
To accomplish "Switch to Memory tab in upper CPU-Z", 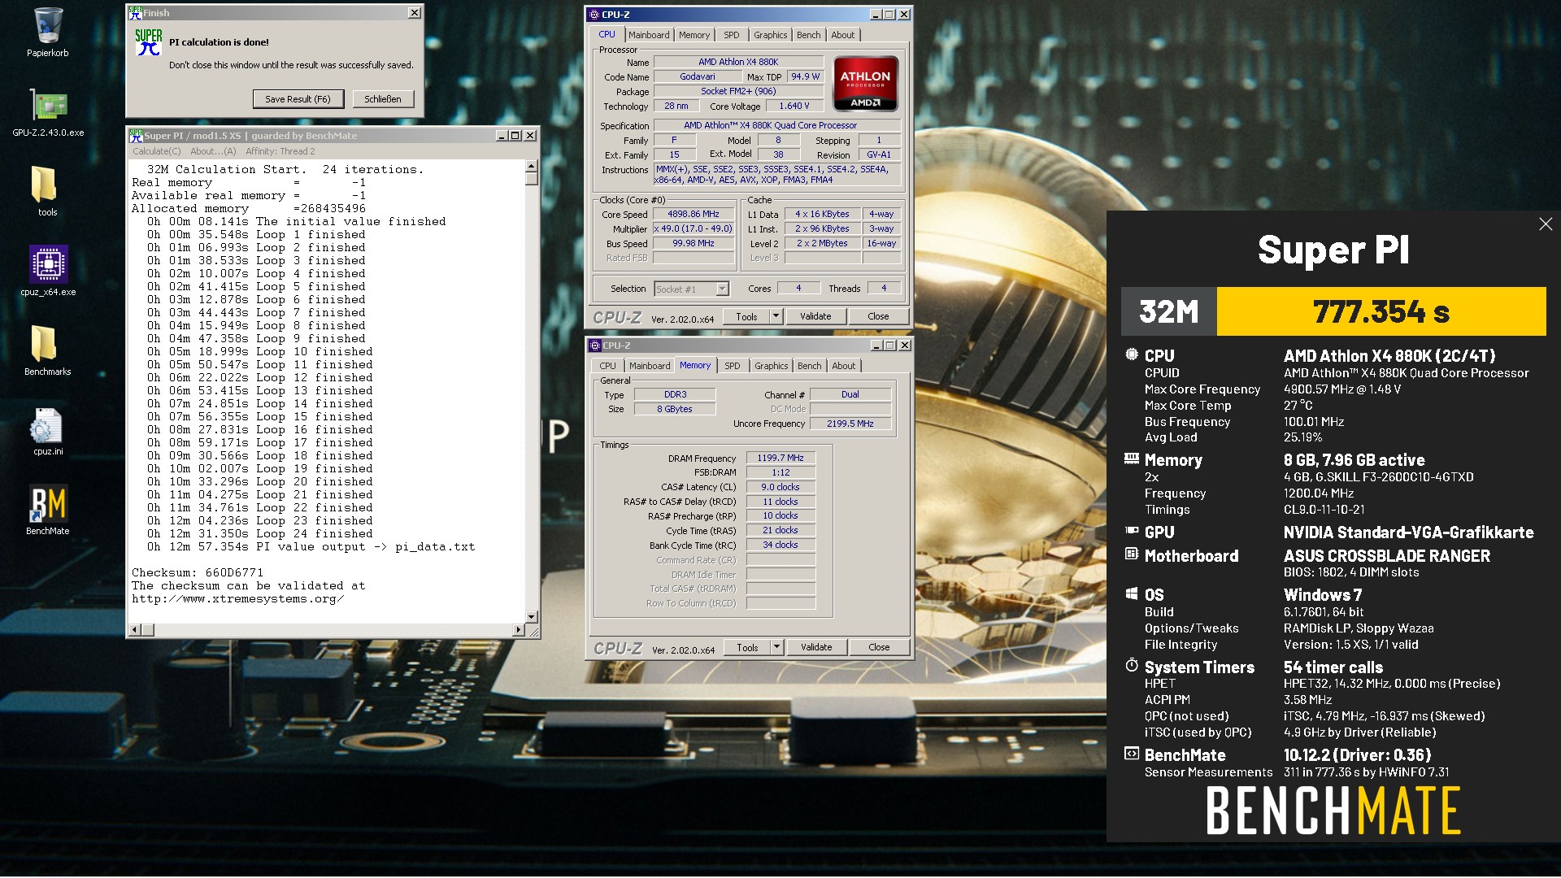I will (x=694, y=35).
